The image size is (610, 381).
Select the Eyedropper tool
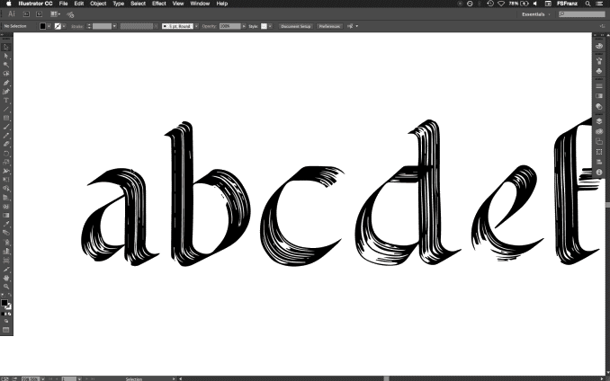click(5, 224)
